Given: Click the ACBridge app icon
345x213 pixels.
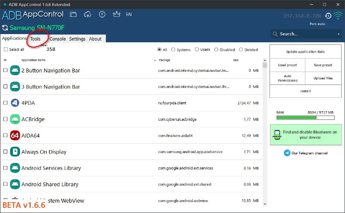Looking at the screenshot, I should coord(15,119).
